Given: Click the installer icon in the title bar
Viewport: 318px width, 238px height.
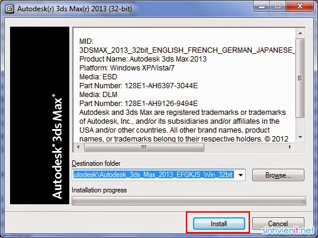Looking at the screenshot, I should pyautogui.click(x=9, y=9).
